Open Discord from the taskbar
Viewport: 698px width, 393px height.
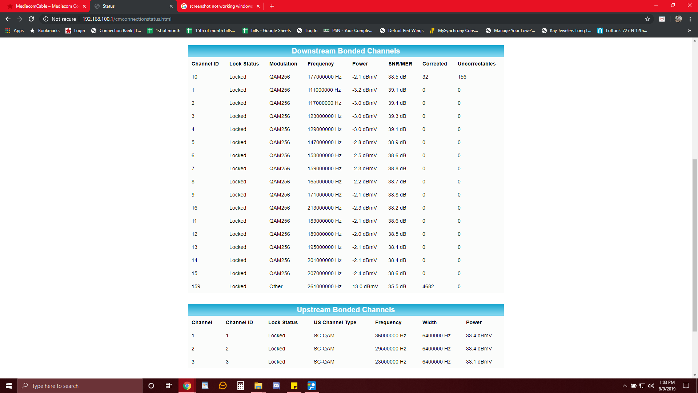click(x=276, y=386)
